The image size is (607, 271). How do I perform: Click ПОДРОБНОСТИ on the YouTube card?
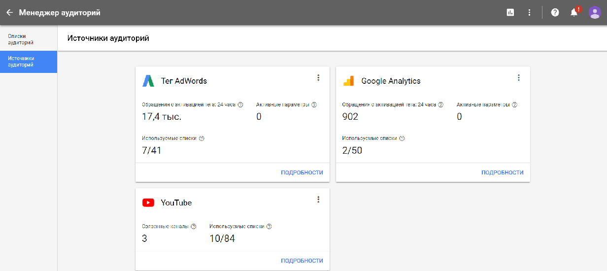(302, 261)
